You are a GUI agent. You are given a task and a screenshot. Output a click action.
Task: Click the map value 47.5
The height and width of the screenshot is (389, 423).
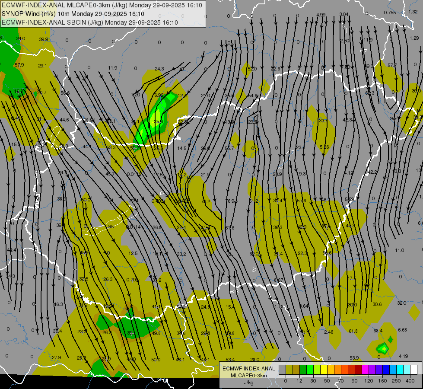(352, 278)
